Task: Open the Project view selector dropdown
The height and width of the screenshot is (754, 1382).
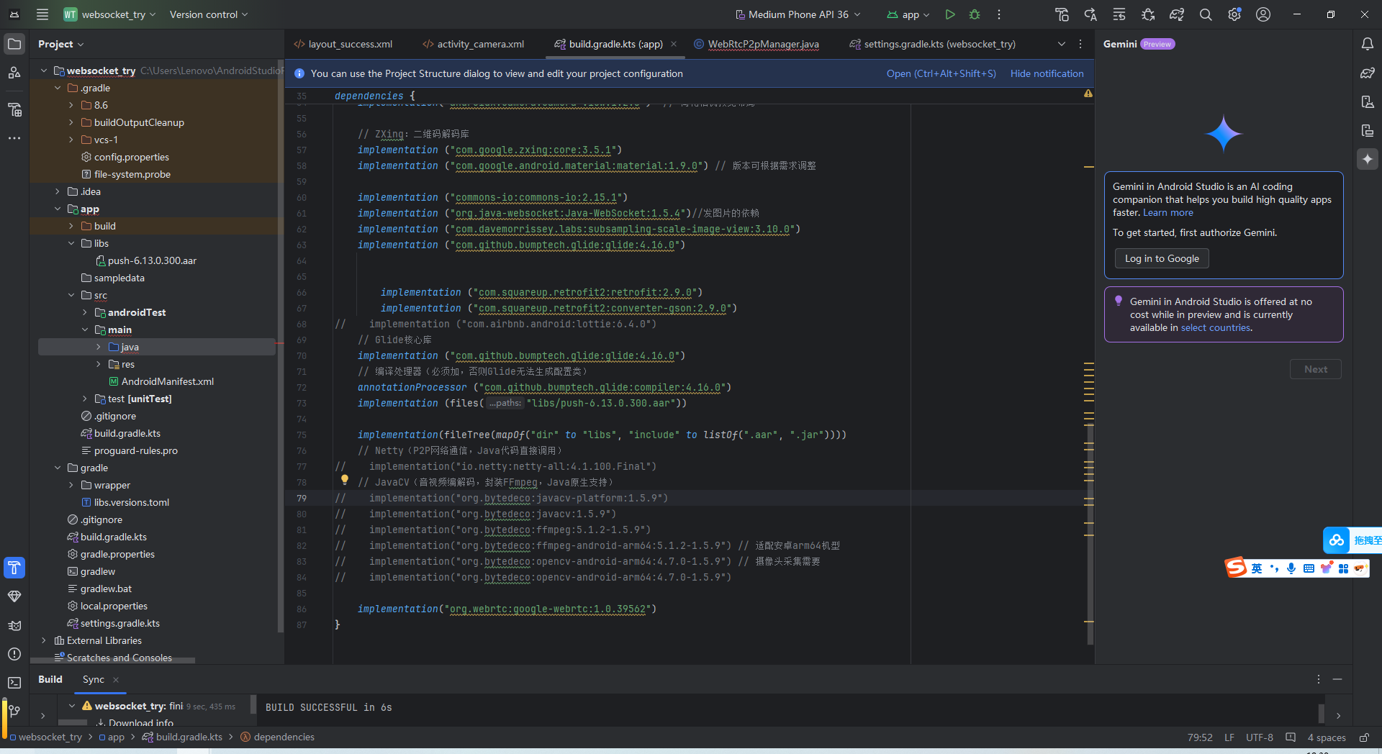Action: 61,44
